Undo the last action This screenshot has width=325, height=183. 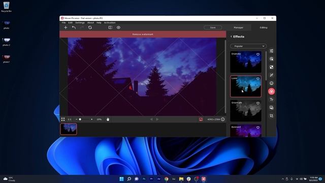(x=74, y=27)
